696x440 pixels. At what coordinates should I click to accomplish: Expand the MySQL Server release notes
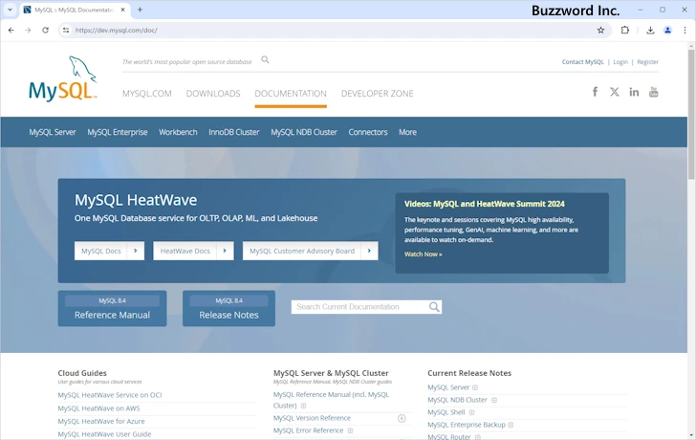475,387
